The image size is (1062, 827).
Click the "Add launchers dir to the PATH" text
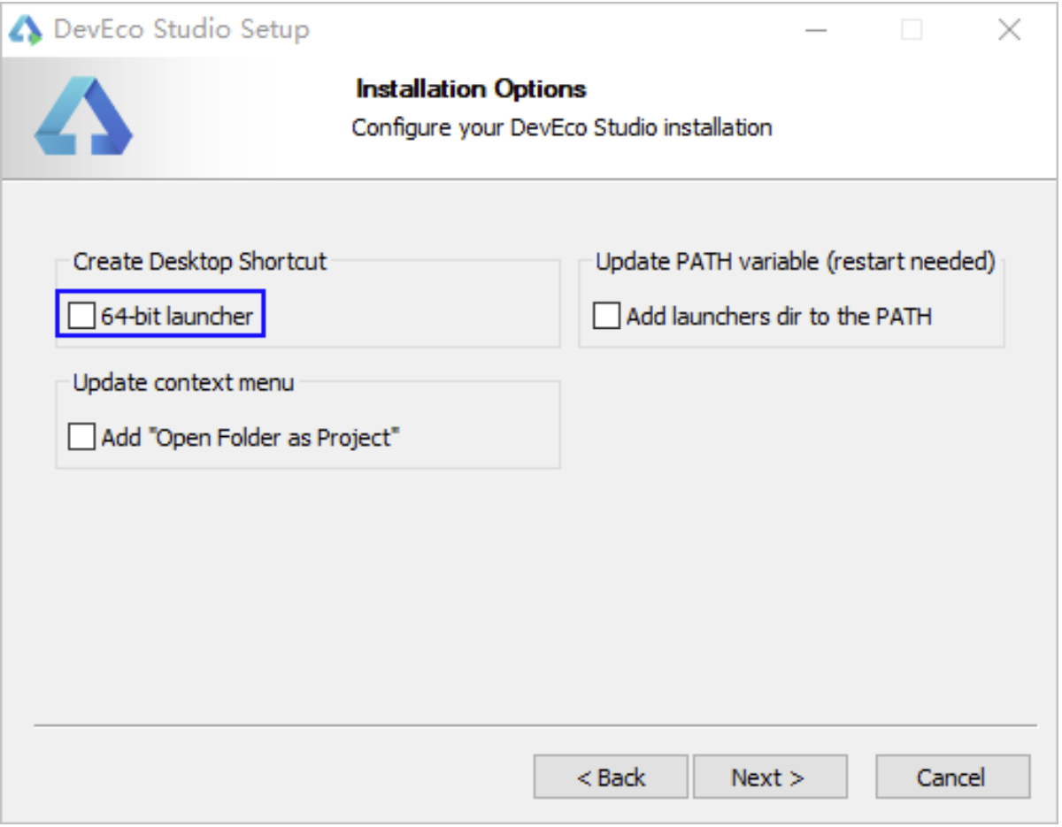point(779,316)
